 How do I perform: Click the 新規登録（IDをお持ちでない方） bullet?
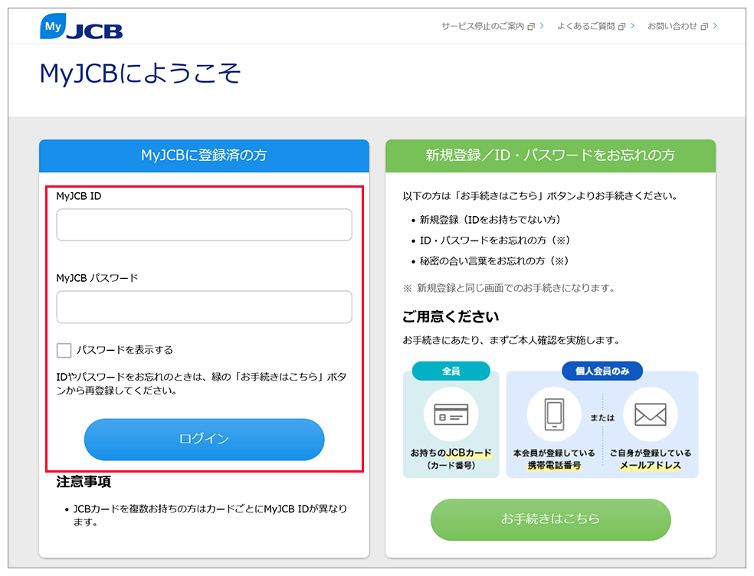pyautogui.click(x=490, y=220)
